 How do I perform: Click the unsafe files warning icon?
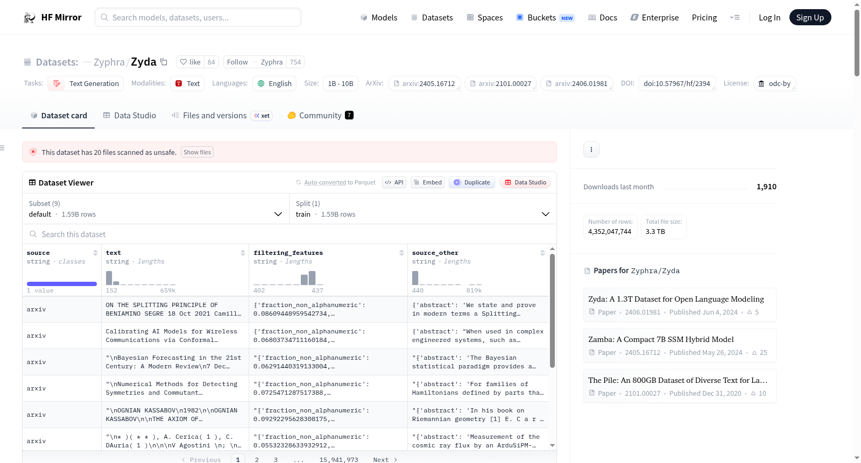(33, 152)
